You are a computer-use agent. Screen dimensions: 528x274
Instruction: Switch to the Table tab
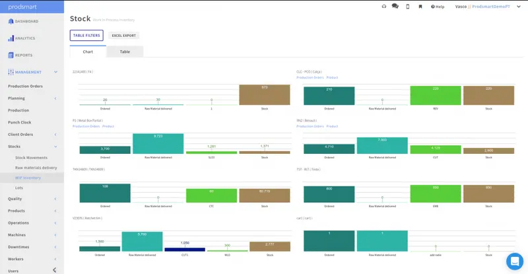pos(125,51)
